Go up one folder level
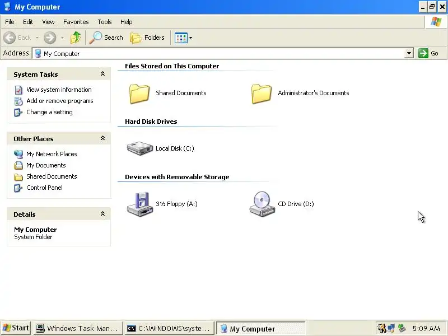The height and width of the screenshot is (336, 448). 76,38
